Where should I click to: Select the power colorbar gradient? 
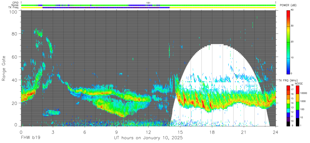point(288,42)
